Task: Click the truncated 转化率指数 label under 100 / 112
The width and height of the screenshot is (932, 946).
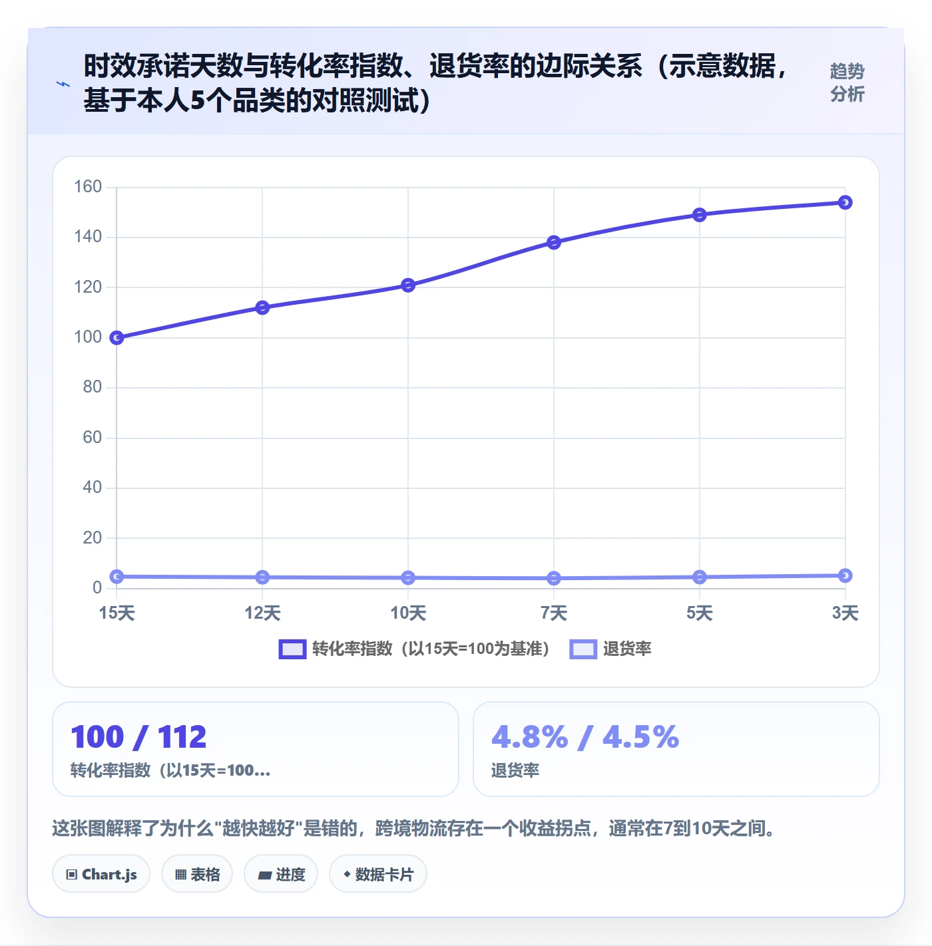Action: (x=170, y=770)
